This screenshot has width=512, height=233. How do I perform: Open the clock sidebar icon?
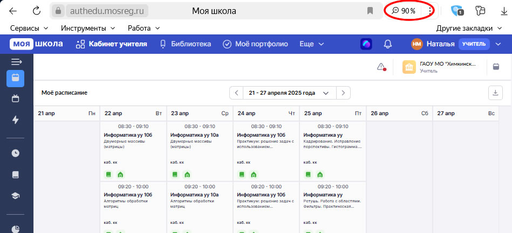pyautogui.click(x=15, y=153)
